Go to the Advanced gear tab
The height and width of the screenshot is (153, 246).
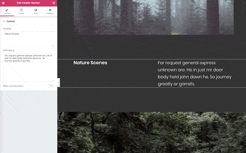pos(50,10)
